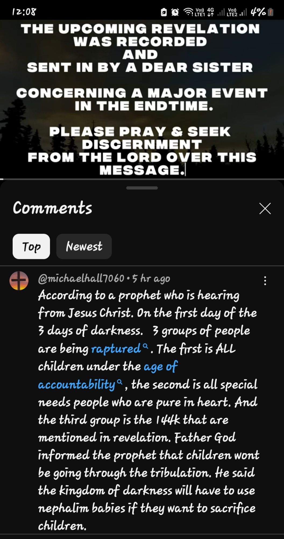The width and height of the screenshot is (284, 539).
Task: Tap the LTE2 signal strength icon
Action: point(243,13)
